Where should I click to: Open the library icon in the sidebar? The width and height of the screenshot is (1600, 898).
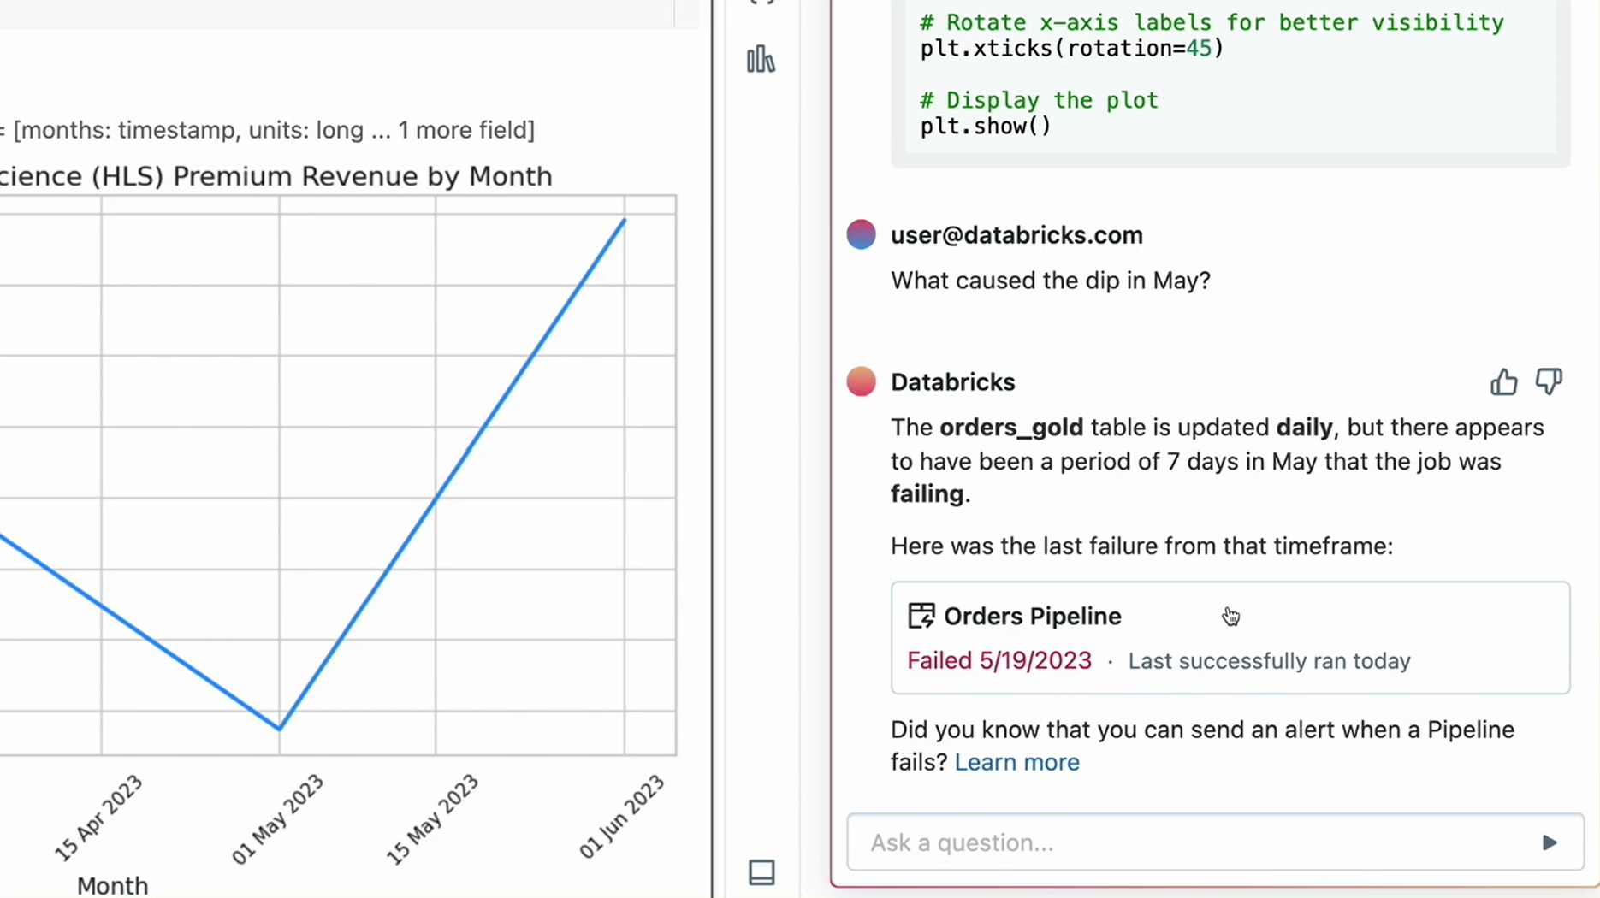tap(761, 60)
